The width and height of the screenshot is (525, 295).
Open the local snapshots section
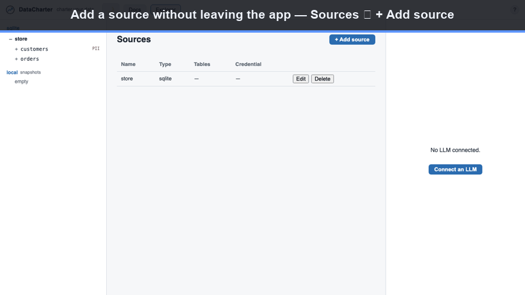12,72
